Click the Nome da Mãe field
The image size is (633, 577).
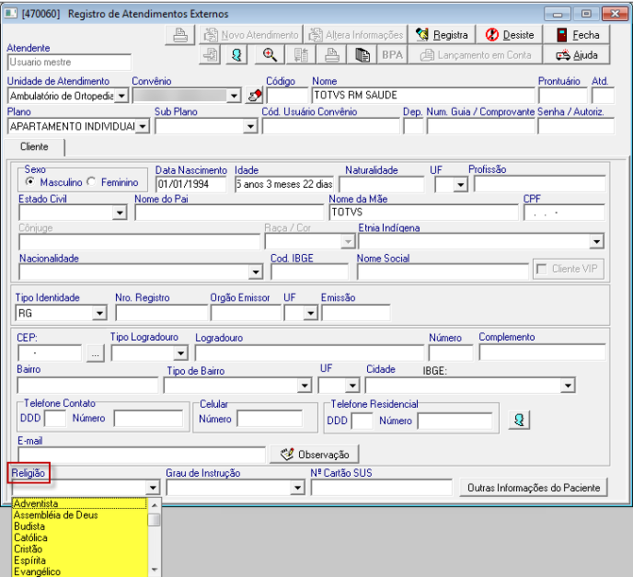423,213
